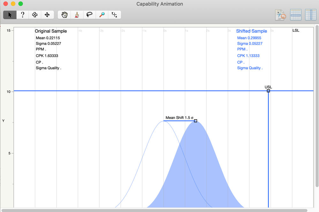The image size is (319, 212).
Task: Click the Y axis value 15
Action: point(9,31)
